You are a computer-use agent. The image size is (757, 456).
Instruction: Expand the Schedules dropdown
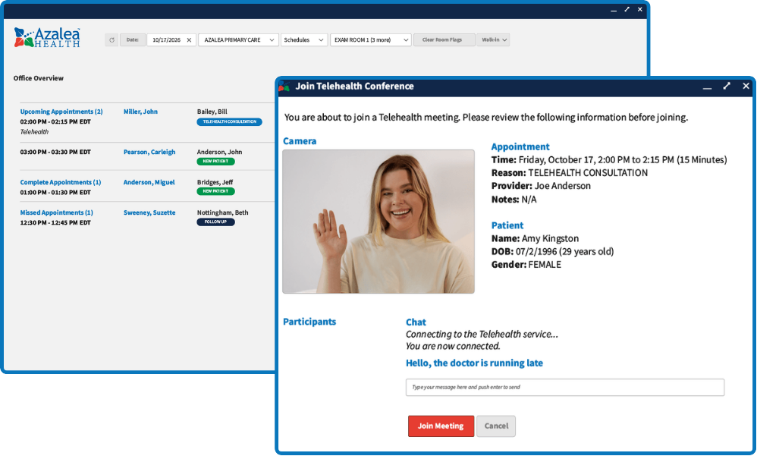click(303, 40)
